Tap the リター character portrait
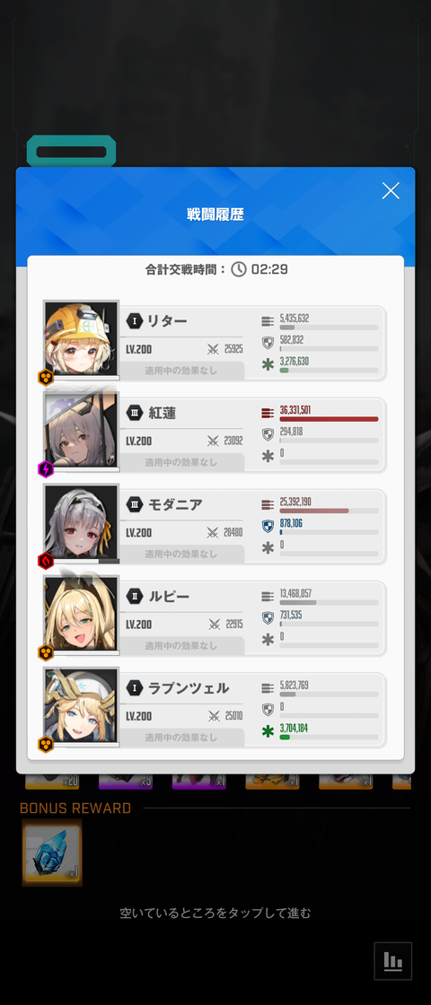Image resolution: width=431 pixels, height=1005 pixels. coord(81,340)
